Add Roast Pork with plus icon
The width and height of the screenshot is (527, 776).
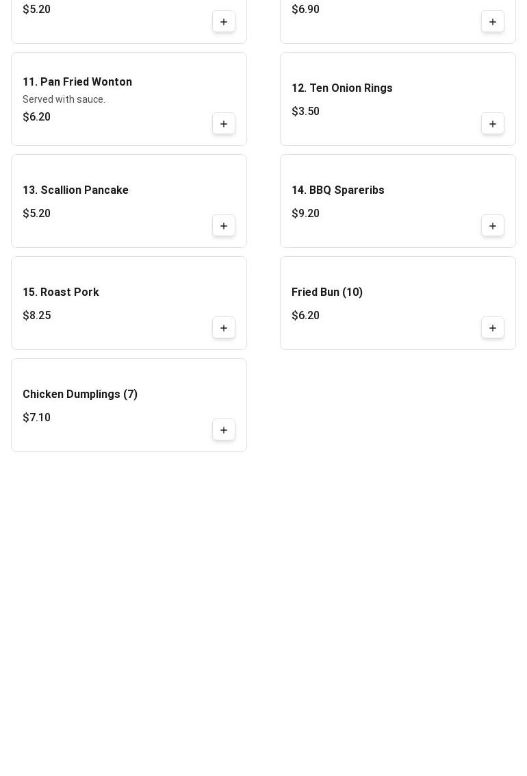click(224, 328)
